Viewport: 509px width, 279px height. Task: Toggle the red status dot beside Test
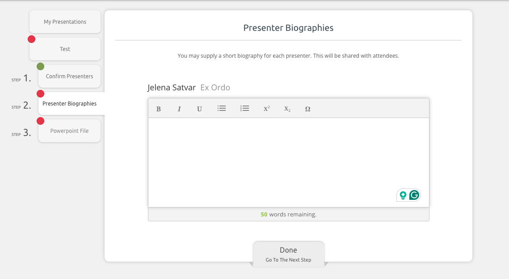click(31, 39)
